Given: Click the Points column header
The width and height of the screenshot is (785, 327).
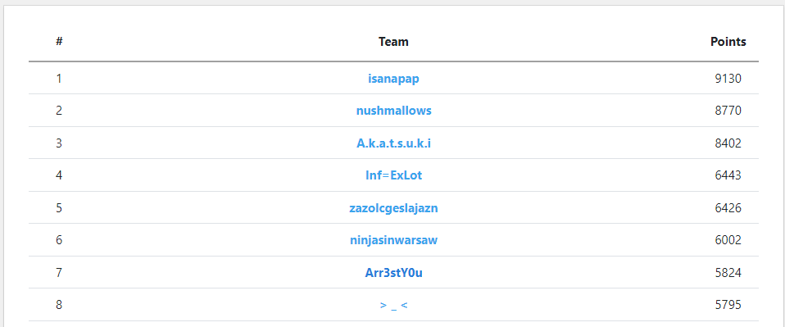Looking at the screenshot, I should point(728,42).
